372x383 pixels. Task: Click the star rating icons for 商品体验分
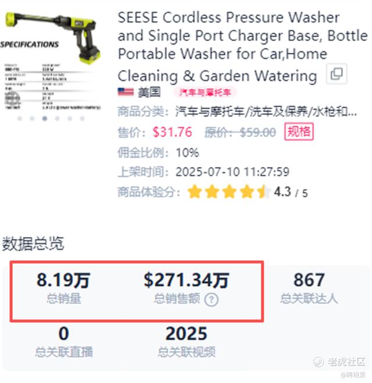tap(229, 191)
